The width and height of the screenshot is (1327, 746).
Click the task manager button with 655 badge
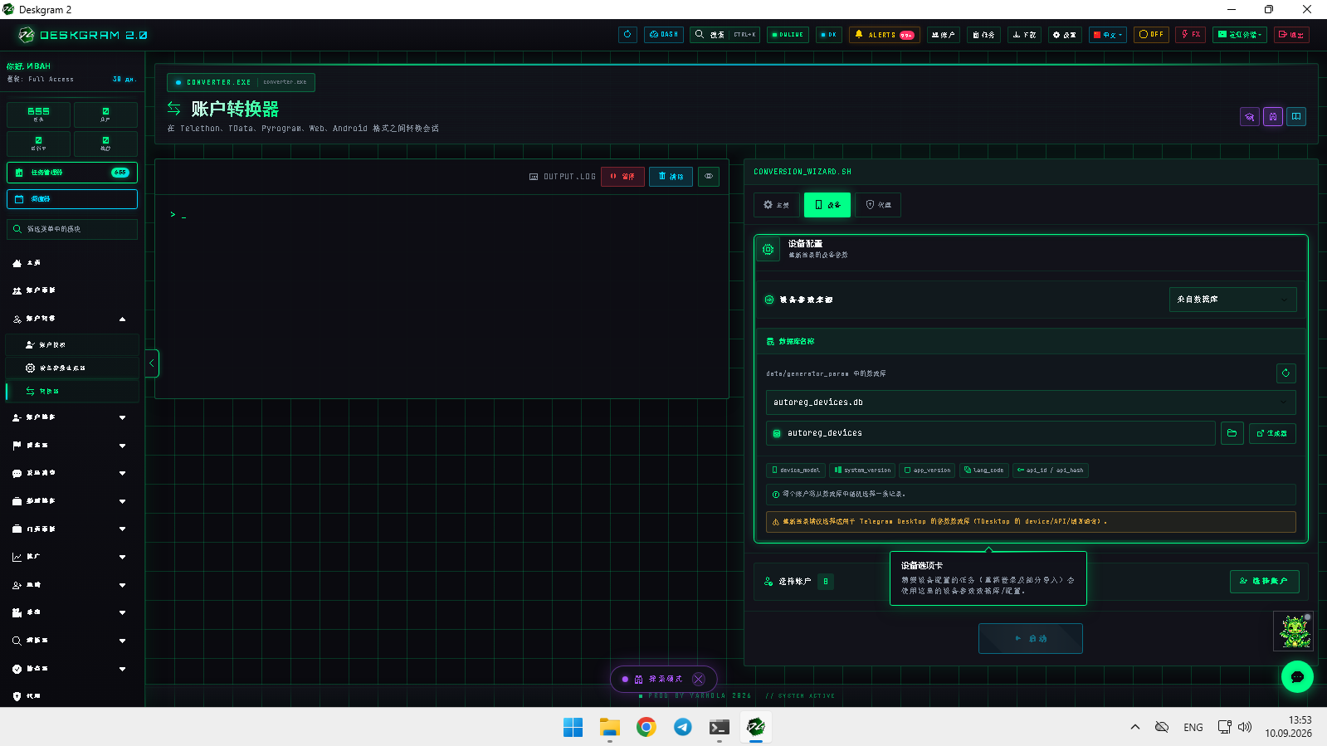click(72, 173)
